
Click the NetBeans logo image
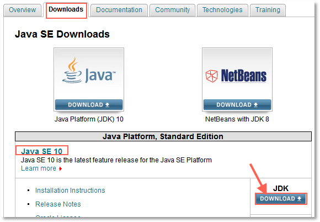click(236, 76)
